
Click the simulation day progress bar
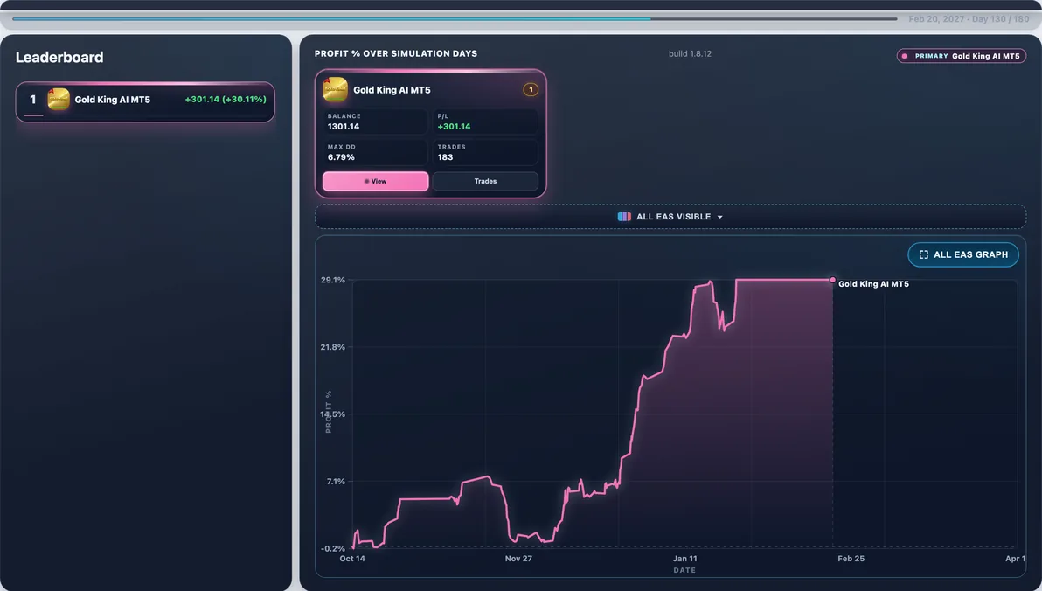[x=455, y=18]
